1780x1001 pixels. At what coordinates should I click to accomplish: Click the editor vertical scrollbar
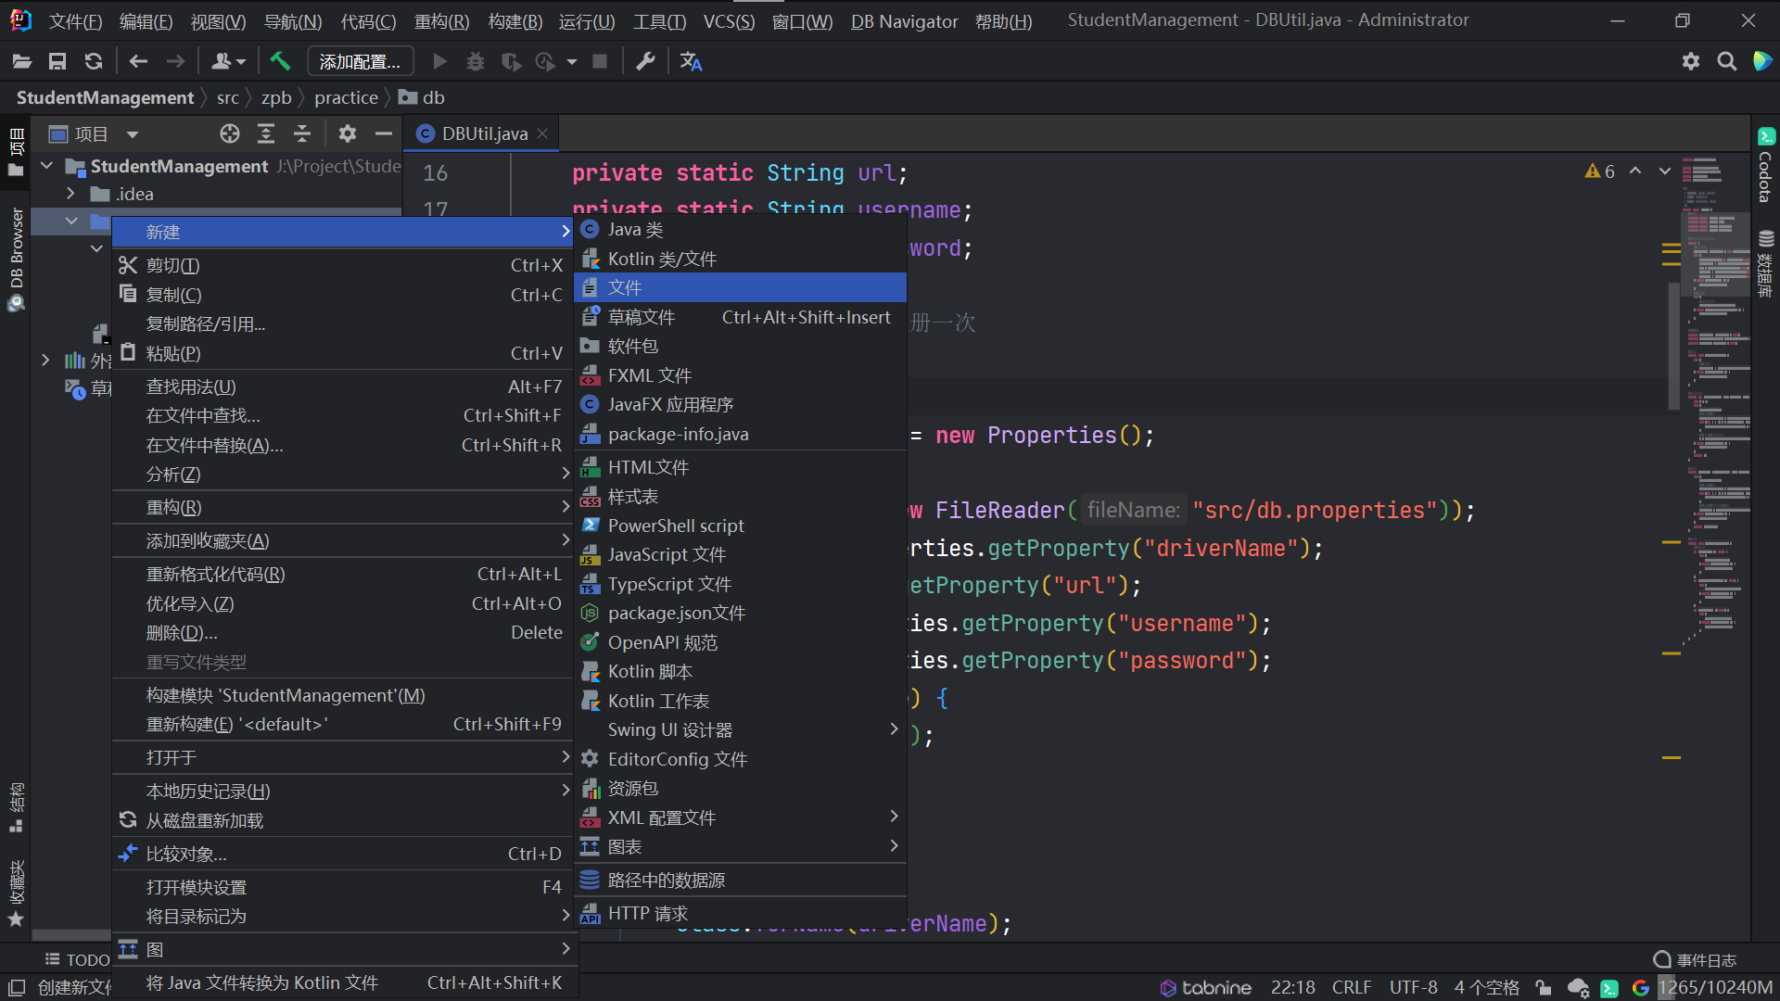[1673, 345]
